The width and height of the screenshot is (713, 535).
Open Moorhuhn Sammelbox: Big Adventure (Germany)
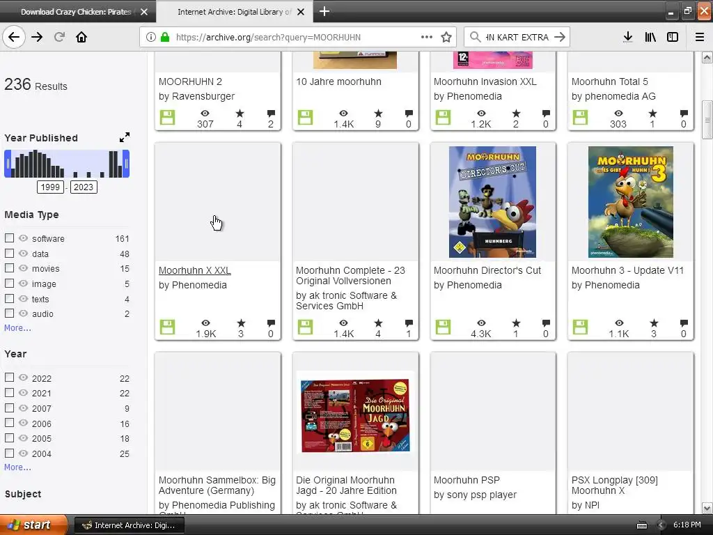pyautogui.click(x=217, y=485)
